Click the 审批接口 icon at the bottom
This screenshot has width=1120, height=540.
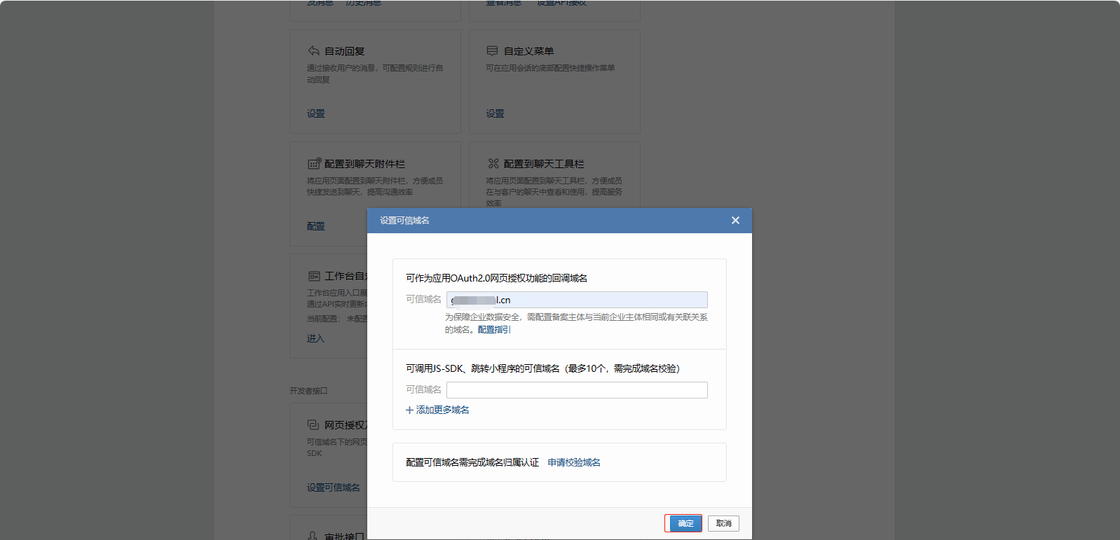[313, 536]
